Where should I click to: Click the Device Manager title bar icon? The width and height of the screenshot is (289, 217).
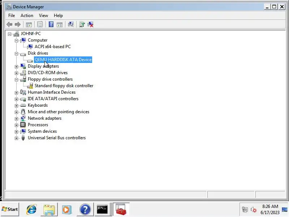(8, 7)
